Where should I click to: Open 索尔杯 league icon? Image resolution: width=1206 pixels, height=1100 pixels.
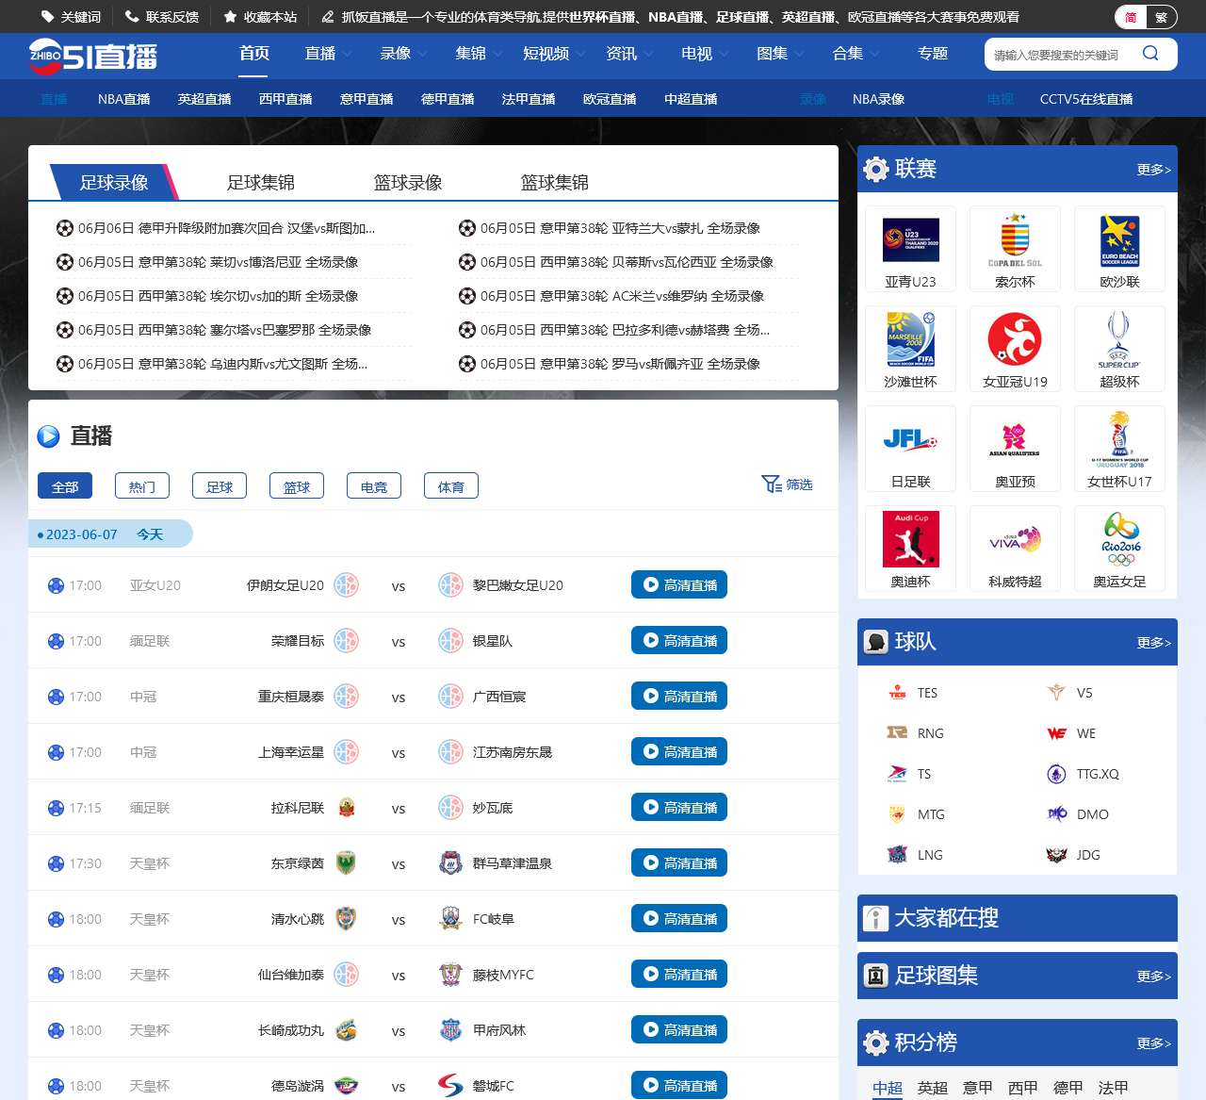pos(1015,239)
